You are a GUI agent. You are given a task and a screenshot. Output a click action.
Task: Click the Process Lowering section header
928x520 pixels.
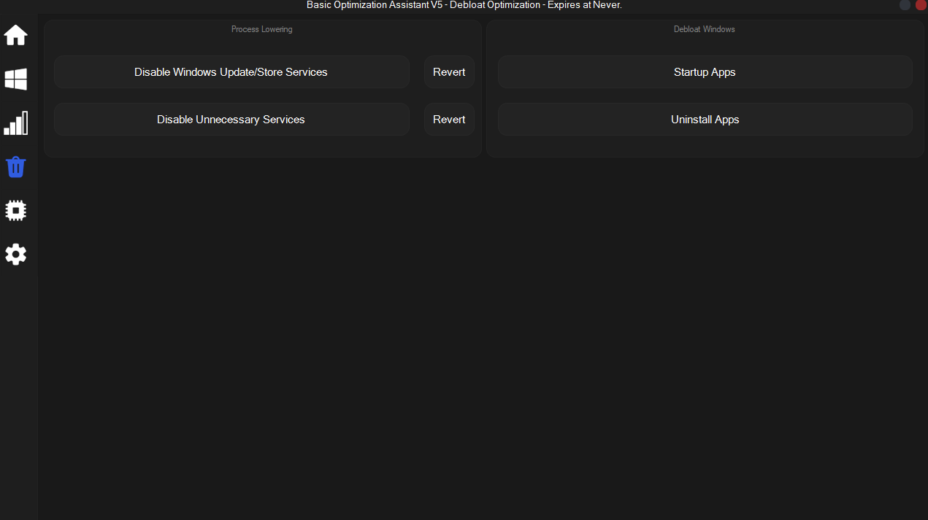point(261,29)
